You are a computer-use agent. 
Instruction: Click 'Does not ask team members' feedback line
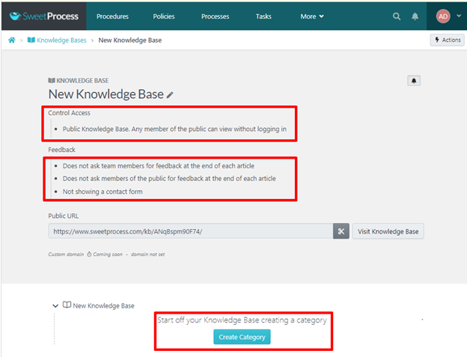click(x=159, y=166)
